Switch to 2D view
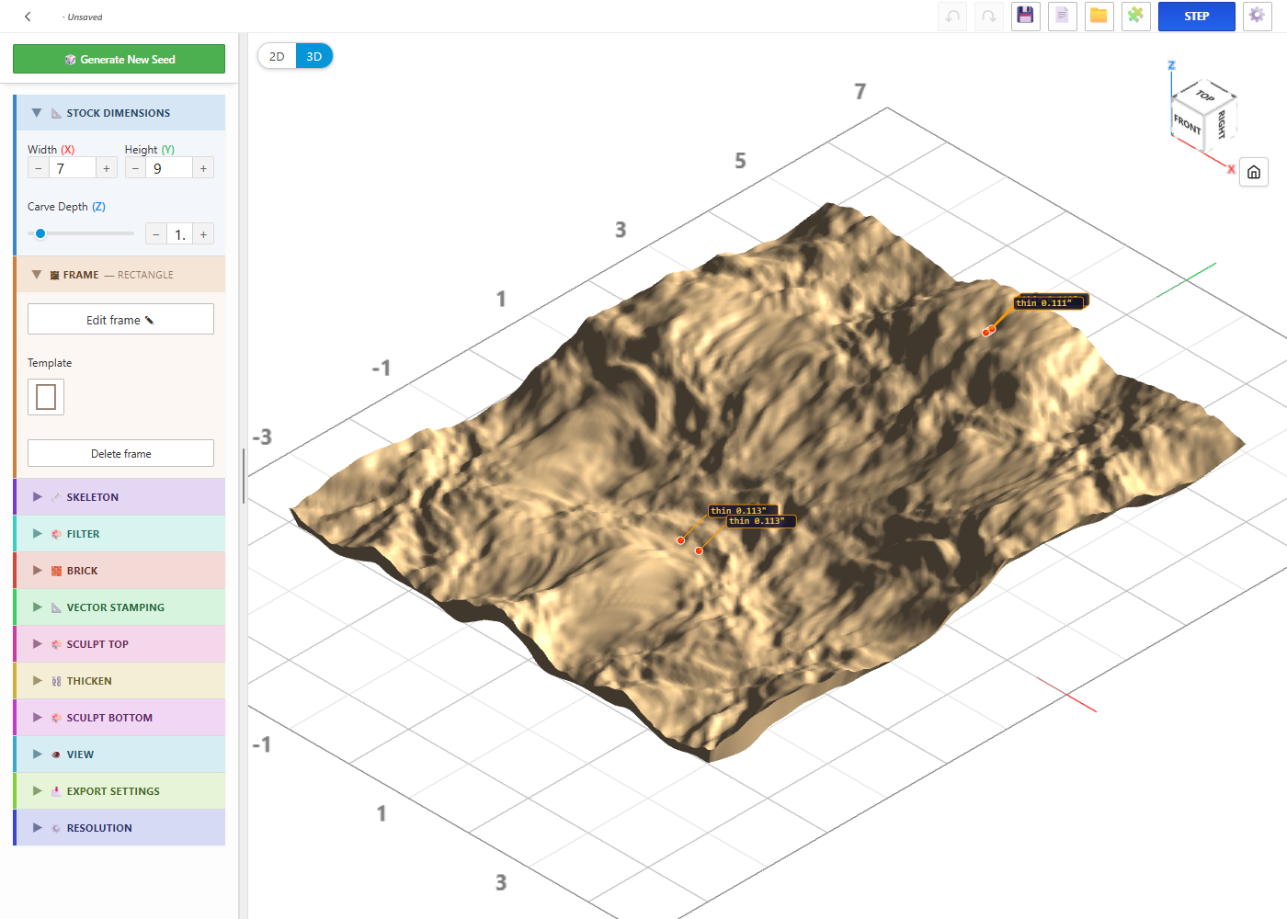The width and height of the screenshot is (1287, 919). click(277, 56)
